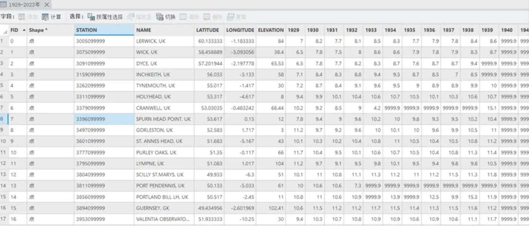Image resolution: width=529 pixels, height=226 pixels.
Task: Click the elevation value 65.53
Action: pos(271,63)
